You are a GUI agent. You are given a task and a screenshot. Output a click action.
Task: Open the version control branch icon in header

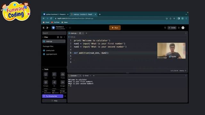(x=47, y=28)
